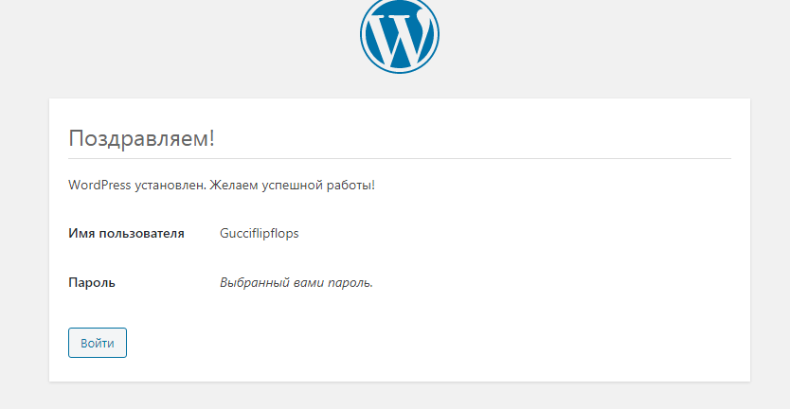Click the Пароль label
Viewport: 790px width, 409px height.
point(92,282)
